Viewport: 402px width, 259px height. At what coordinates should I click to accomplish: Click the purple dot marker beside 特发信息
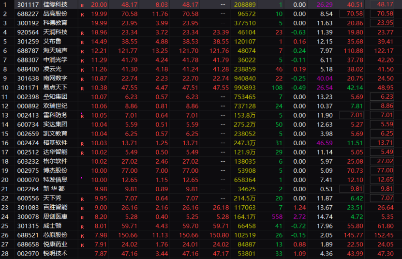click(81, 178)
